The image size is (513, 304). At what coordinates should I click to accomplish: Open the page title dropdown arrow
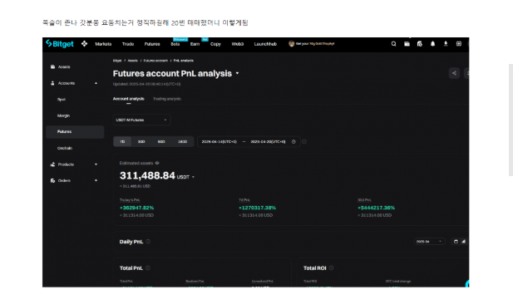[x=237, y=74]
